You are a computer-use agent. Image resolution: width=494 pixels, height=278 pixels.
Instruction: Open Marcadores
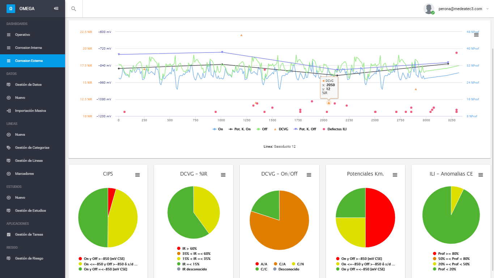click(x=33, y=174)
